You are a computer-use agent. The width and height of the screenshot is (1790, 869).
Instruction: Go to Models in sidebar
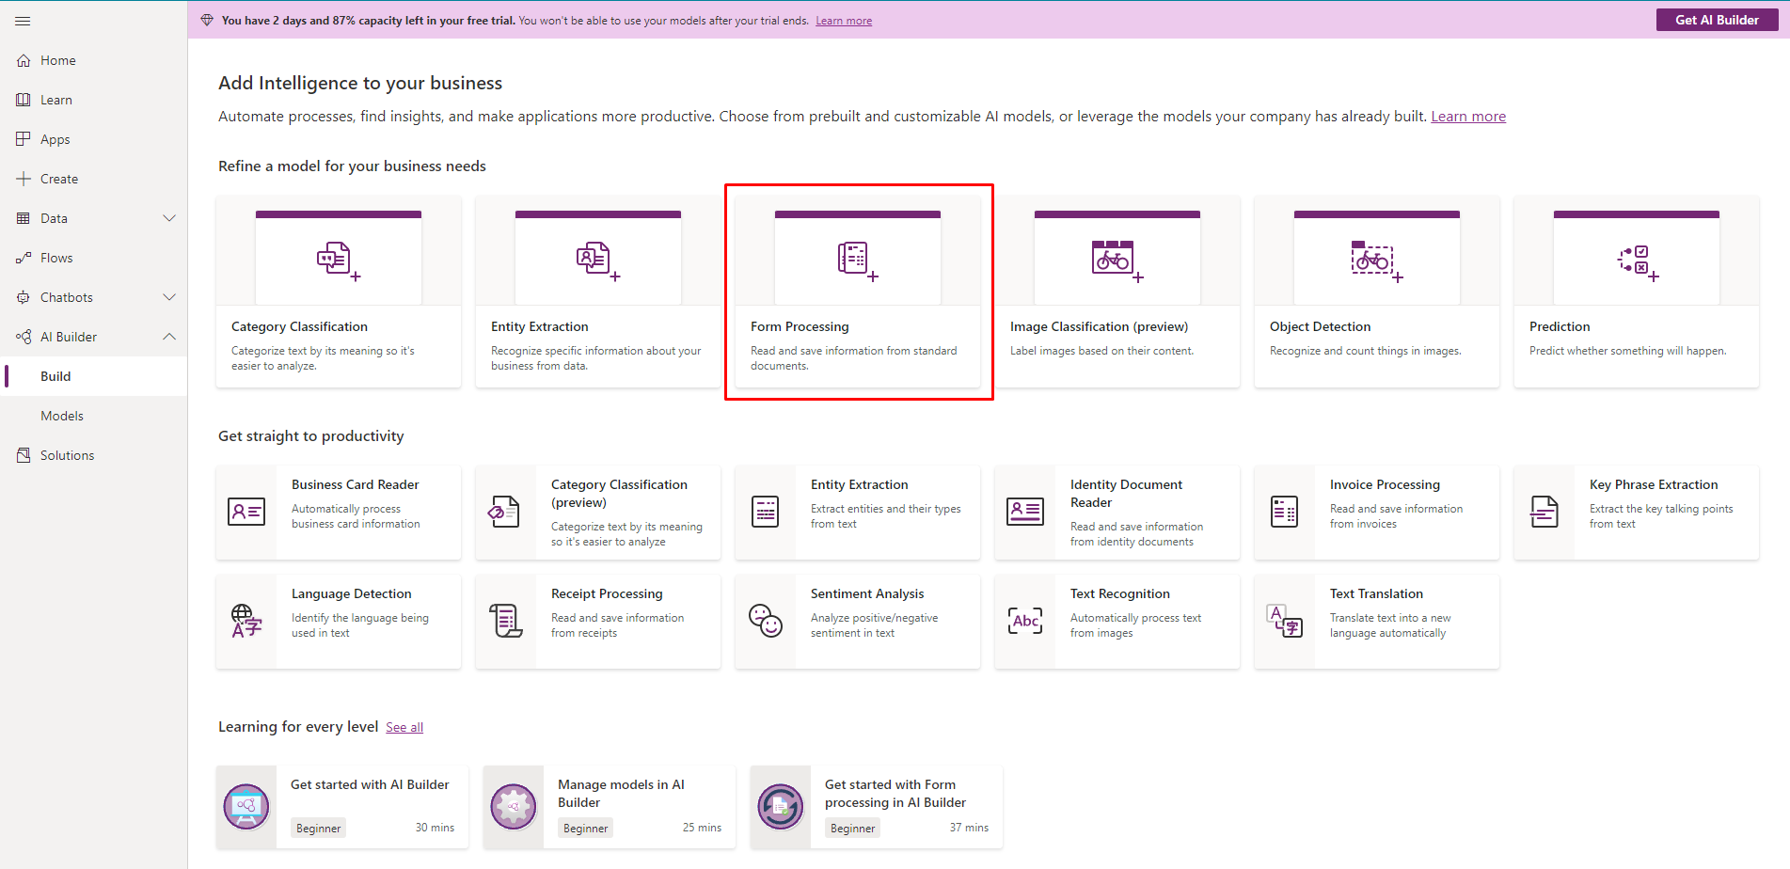point(62,416)
